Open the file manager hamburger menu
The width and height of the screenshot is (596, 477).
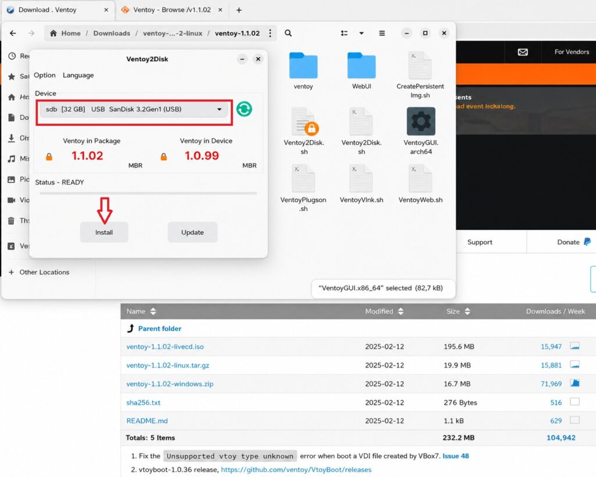click(382, 33)
